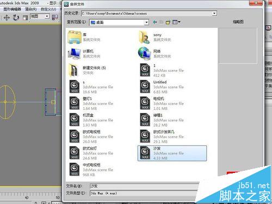Expand the 查找范围 desktop location dropdown
The height and width of the screenshot is (204, 272).
(146, 22)
